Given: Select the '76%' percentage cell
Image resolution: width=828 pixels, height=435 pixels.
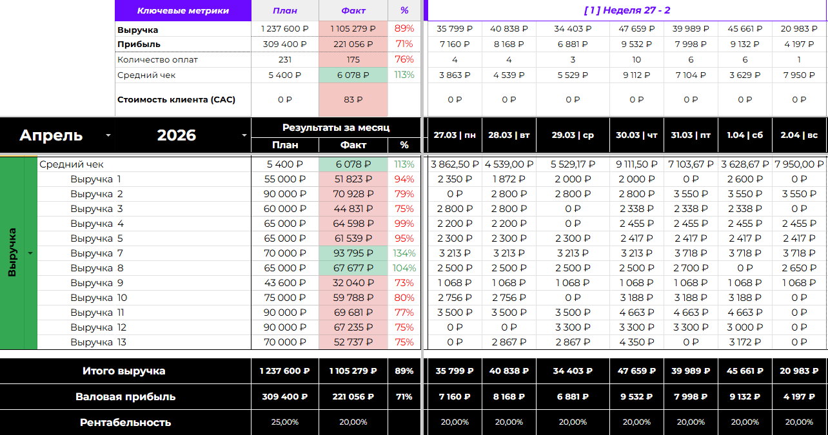Looking at the screenshot, I should (x=404, y=60).
